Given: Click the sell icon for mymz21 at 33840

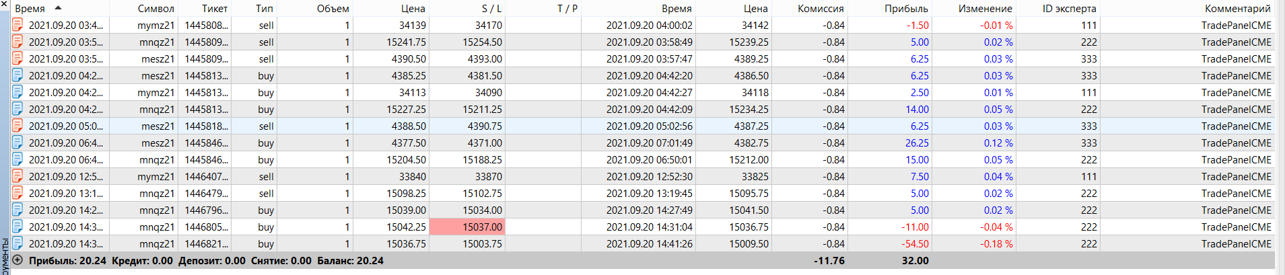Looking at the screenshot, I should pos(18,177).
